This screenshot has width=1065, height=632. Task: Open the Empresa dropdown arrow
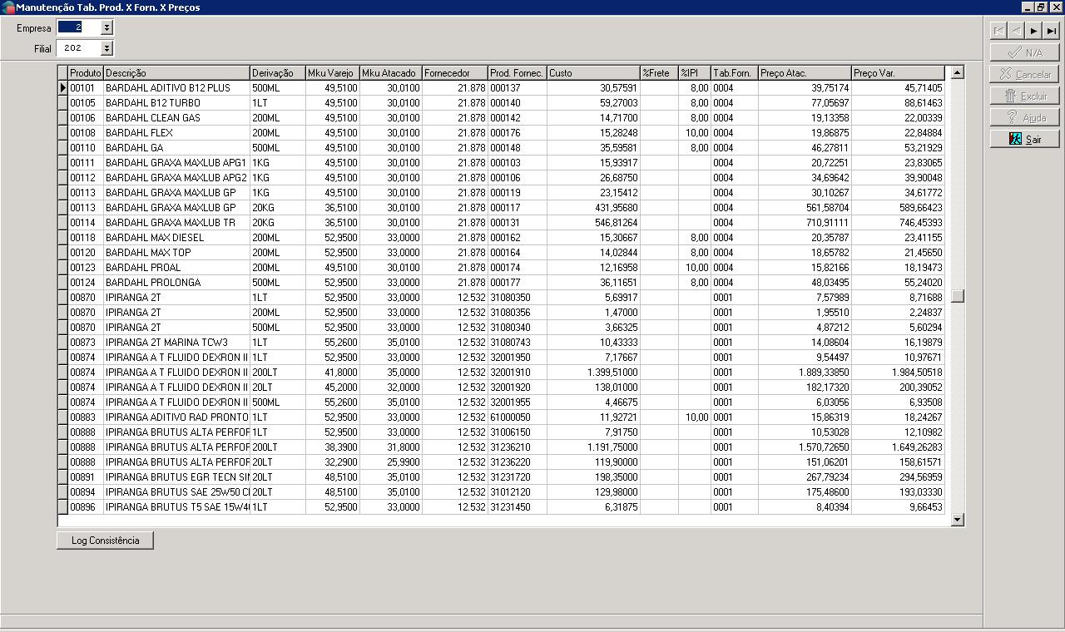point(106,27)
